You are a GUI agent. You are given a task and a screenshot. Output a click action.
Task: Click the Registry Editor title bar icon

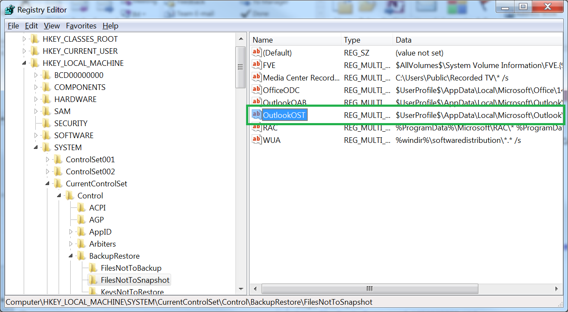coord(9,9)
